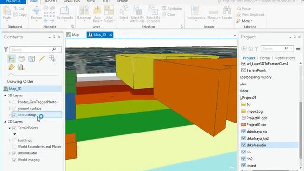The image size is (304, 171).
Task: Switch Contents to List By Labeling
Action: tap(11, 67)
